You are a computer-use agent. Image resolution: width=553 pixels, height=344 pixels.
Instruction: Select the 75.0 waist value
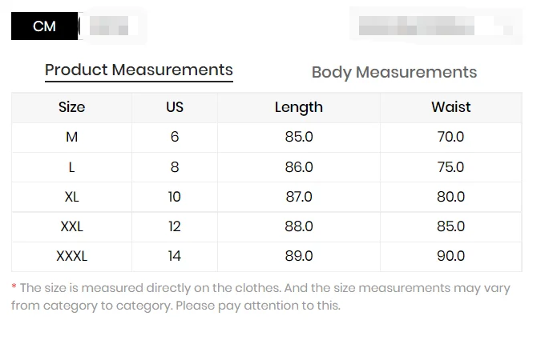[450, 167]
